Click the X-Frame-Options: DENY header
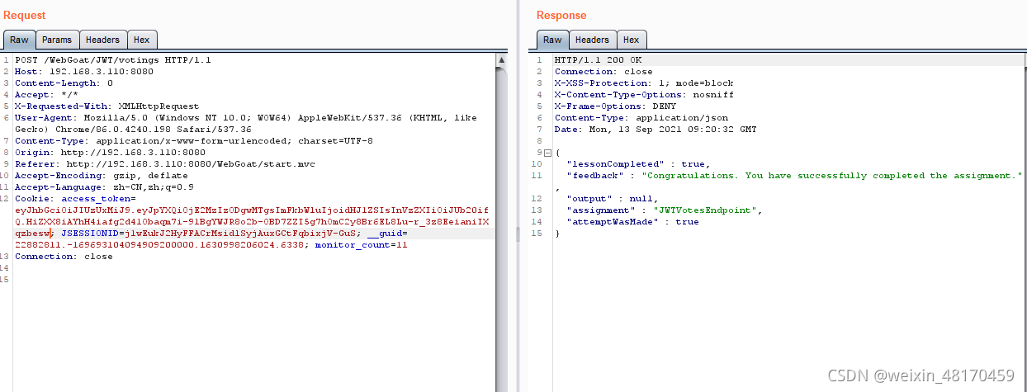The width and height of the screenshot is (1027, 392). coord(614,106)
